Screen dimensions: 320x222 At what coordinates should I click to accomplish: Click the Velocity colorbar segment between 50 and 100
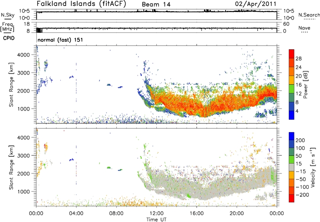click(x=292, y=152)
